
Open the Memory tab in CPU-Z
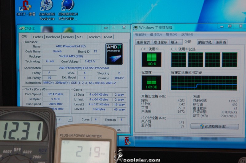coord(68,37)
